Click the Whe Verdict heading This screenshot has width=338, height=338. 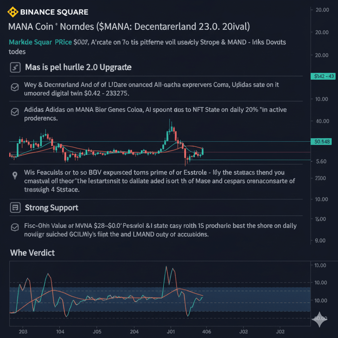[32, 253]
